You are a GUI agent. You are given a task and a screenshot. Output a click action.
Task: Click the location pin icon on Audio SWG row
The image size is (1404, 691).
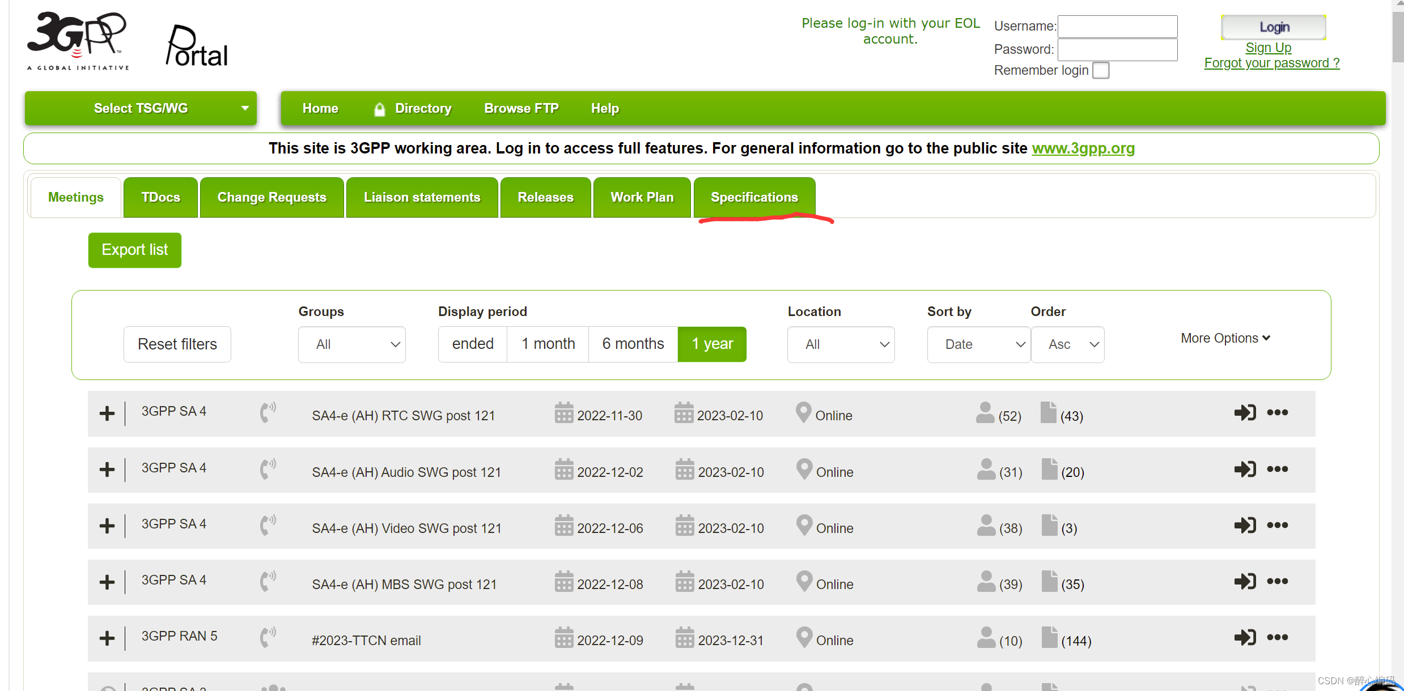click(x=804, y=469)
